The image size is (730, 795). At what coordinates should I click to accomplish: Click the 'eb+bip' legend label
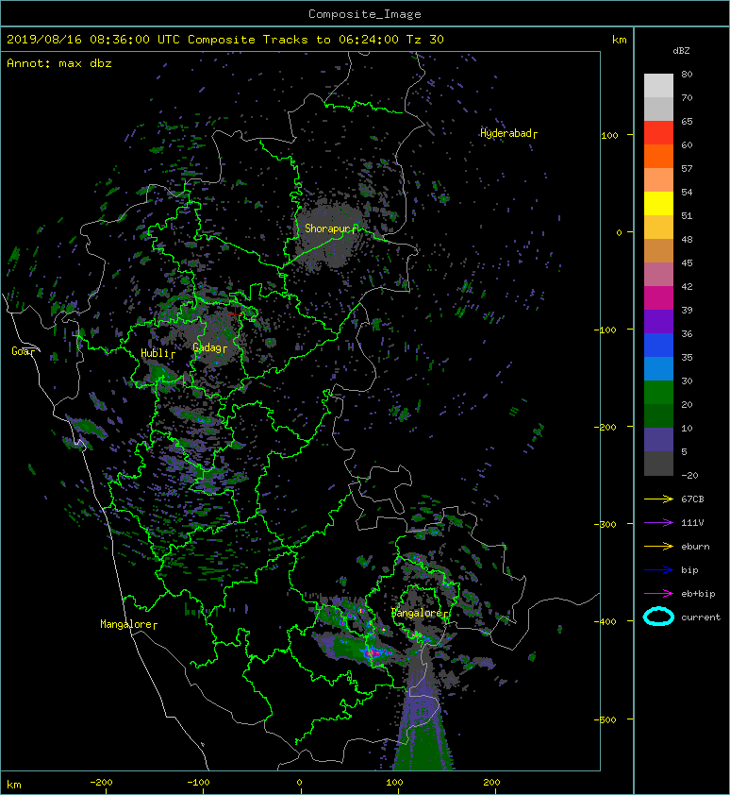(x=698, y=594)
